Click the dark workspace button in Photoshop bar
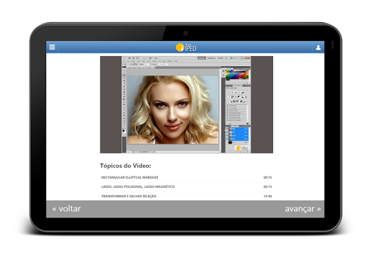 click(x=201, y=58)
